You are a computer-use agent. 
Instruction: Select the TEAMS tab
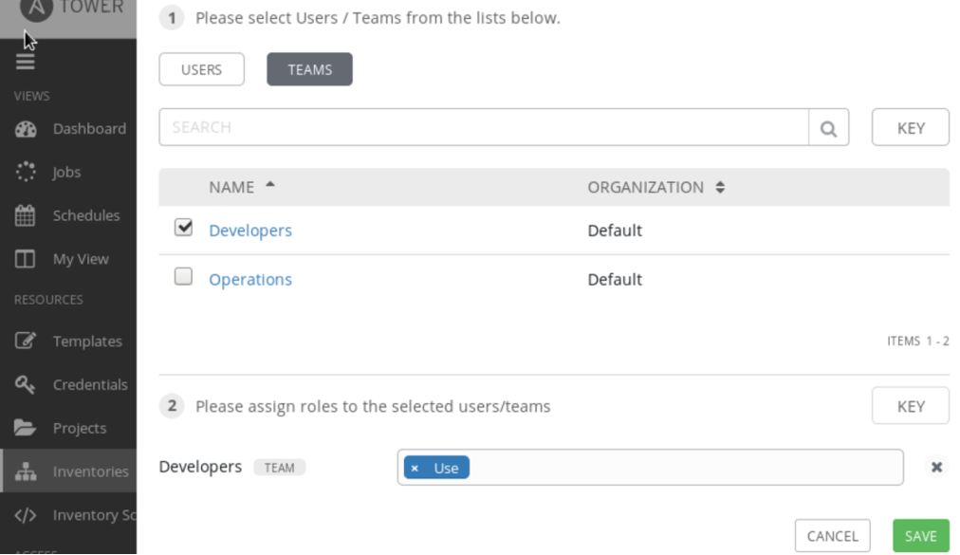309,69
